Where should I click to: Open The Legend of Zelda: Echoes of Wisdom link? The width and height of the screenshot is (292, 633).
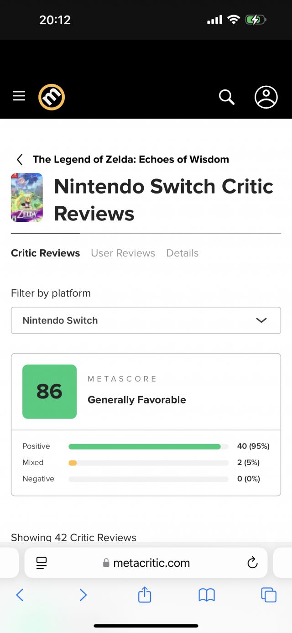pos(131,159)
